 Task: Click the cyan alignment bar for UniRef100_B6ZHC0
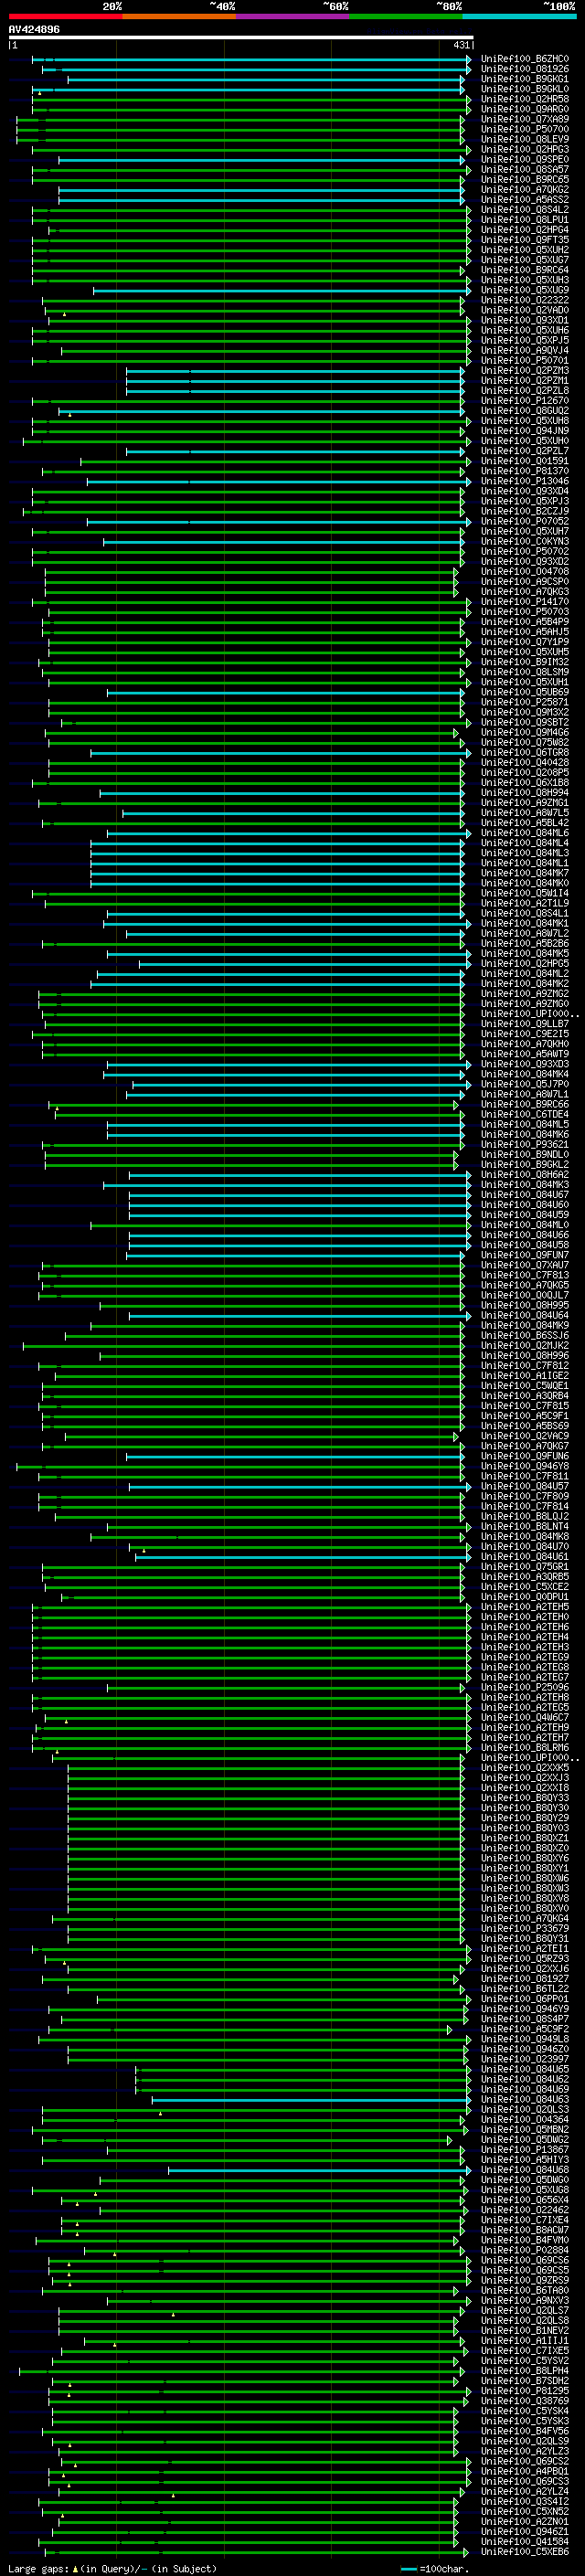tap(251, 59)
